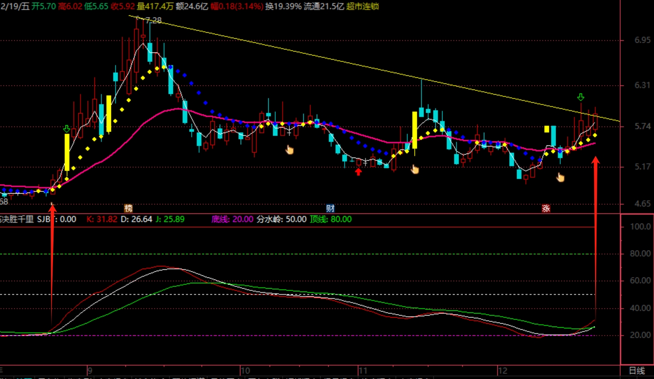Click the 6.31 price axis label
The height and width of the screenshot is (379, 654).
click(642, 85)
